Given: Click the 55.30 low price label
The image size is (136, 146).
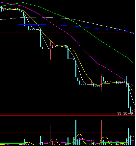Looking at the screenshot, I should [122, 113].
